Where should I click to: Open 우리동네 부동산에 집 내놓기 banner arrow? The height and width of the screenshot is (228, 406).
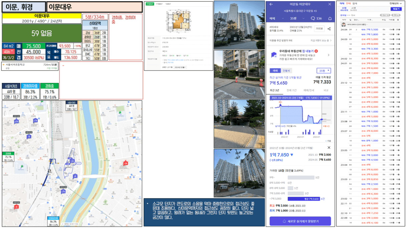coord(329,55)
